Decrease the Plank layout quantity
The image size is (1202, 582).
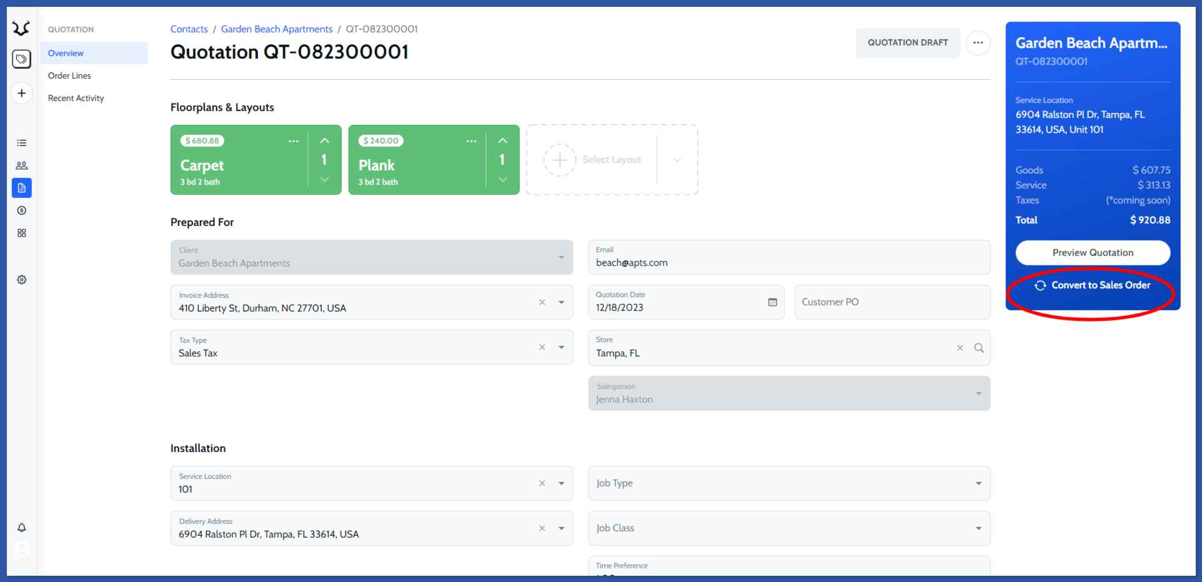(503, 179)
